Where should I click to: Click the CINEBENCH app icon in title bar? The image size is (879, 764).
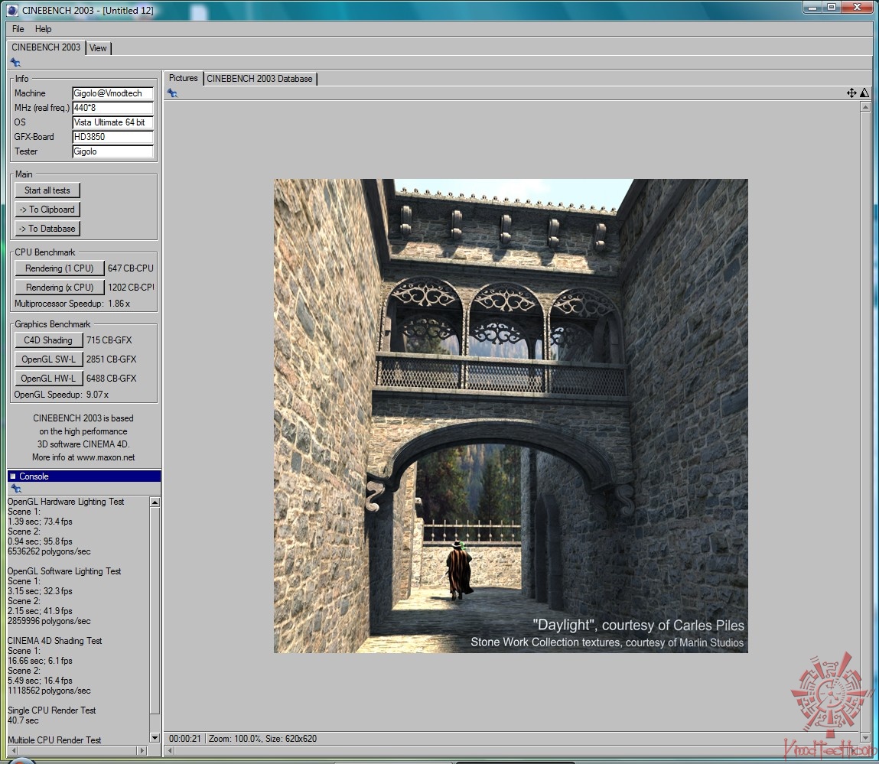point(11,10)
